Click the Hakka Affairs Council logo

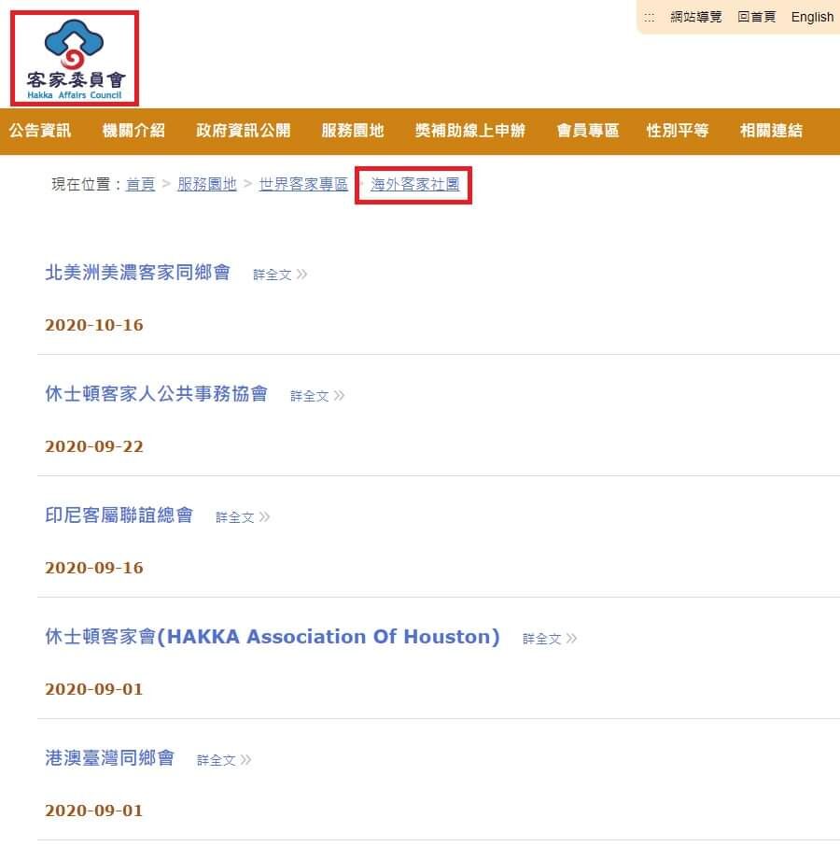point(75,58)
